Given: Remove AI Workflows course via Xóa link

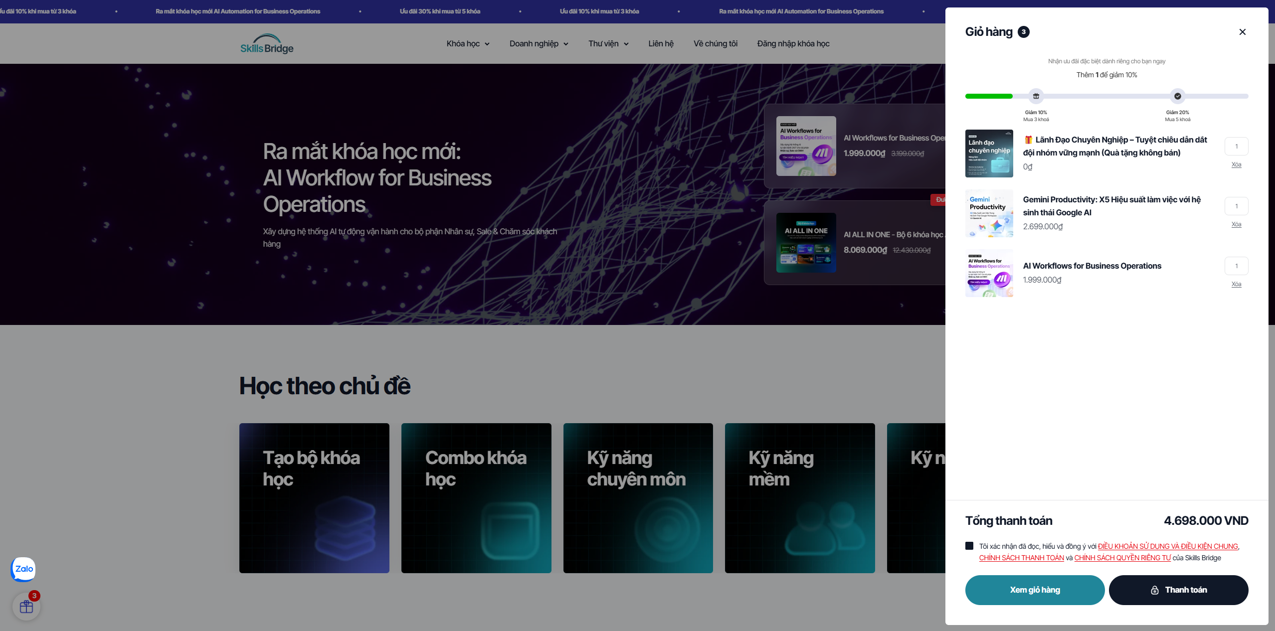Looking at the screenshot, I should [1236, 284].
